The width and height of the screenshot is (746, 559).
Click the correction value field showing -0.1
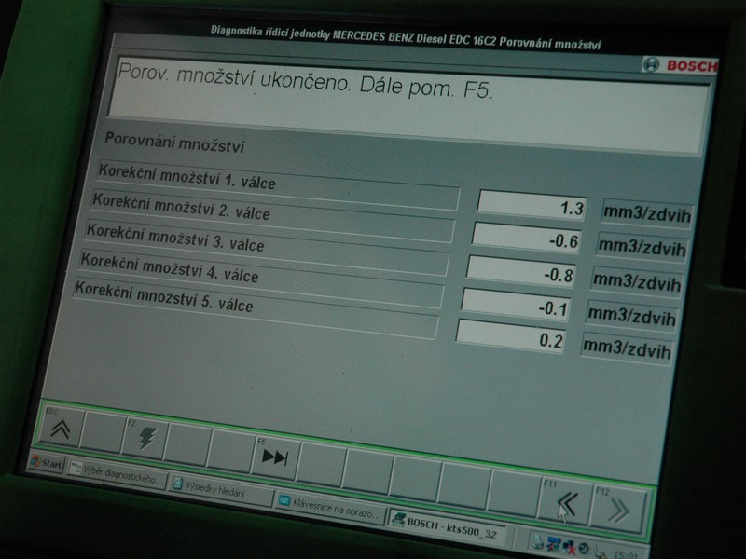pyautogui.click(x=517, y=306)
